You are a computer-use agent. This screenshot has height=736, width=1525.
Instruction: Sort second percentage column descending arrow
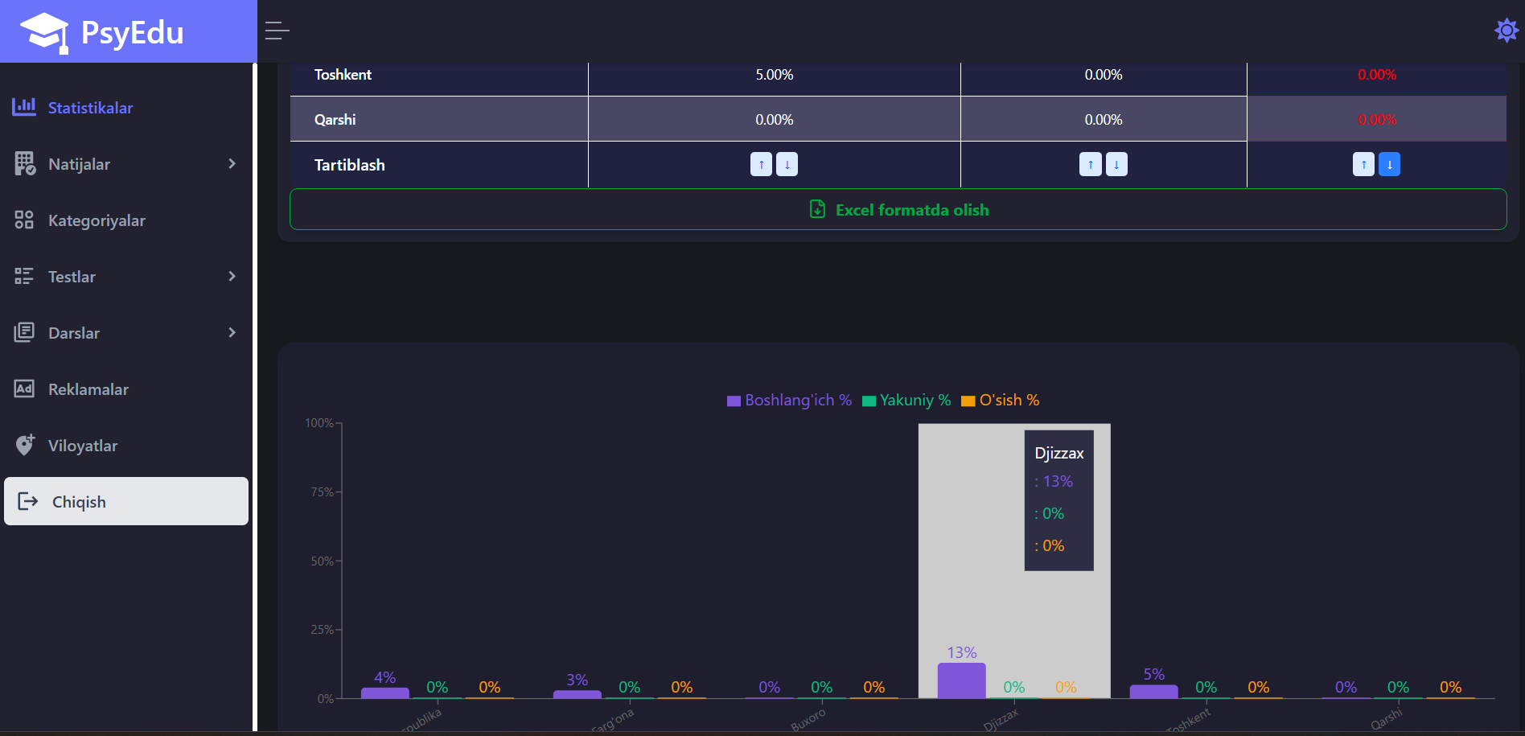point(1116,164)
